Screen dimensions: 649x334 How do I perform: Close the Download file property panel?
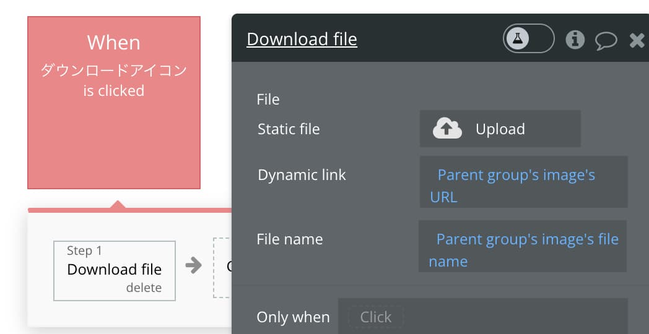[x=637, y=40]
